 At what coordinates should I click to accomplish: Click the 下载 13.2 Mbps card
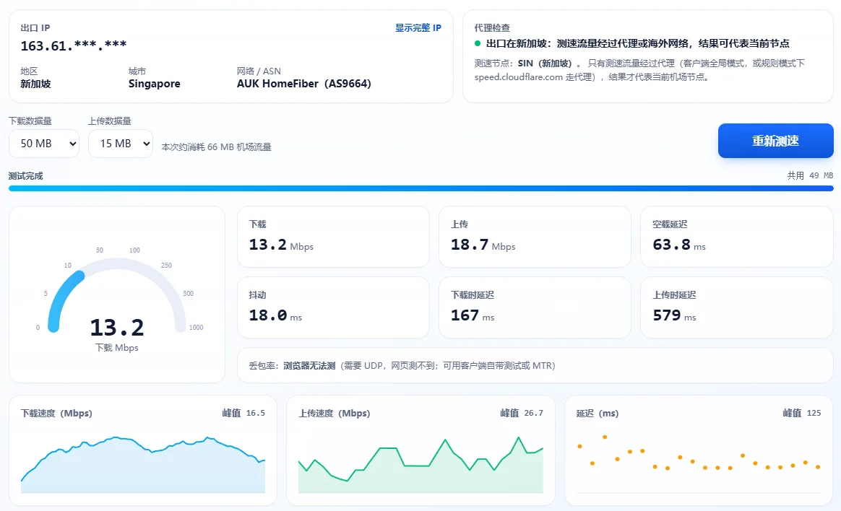tap(333, 237)
